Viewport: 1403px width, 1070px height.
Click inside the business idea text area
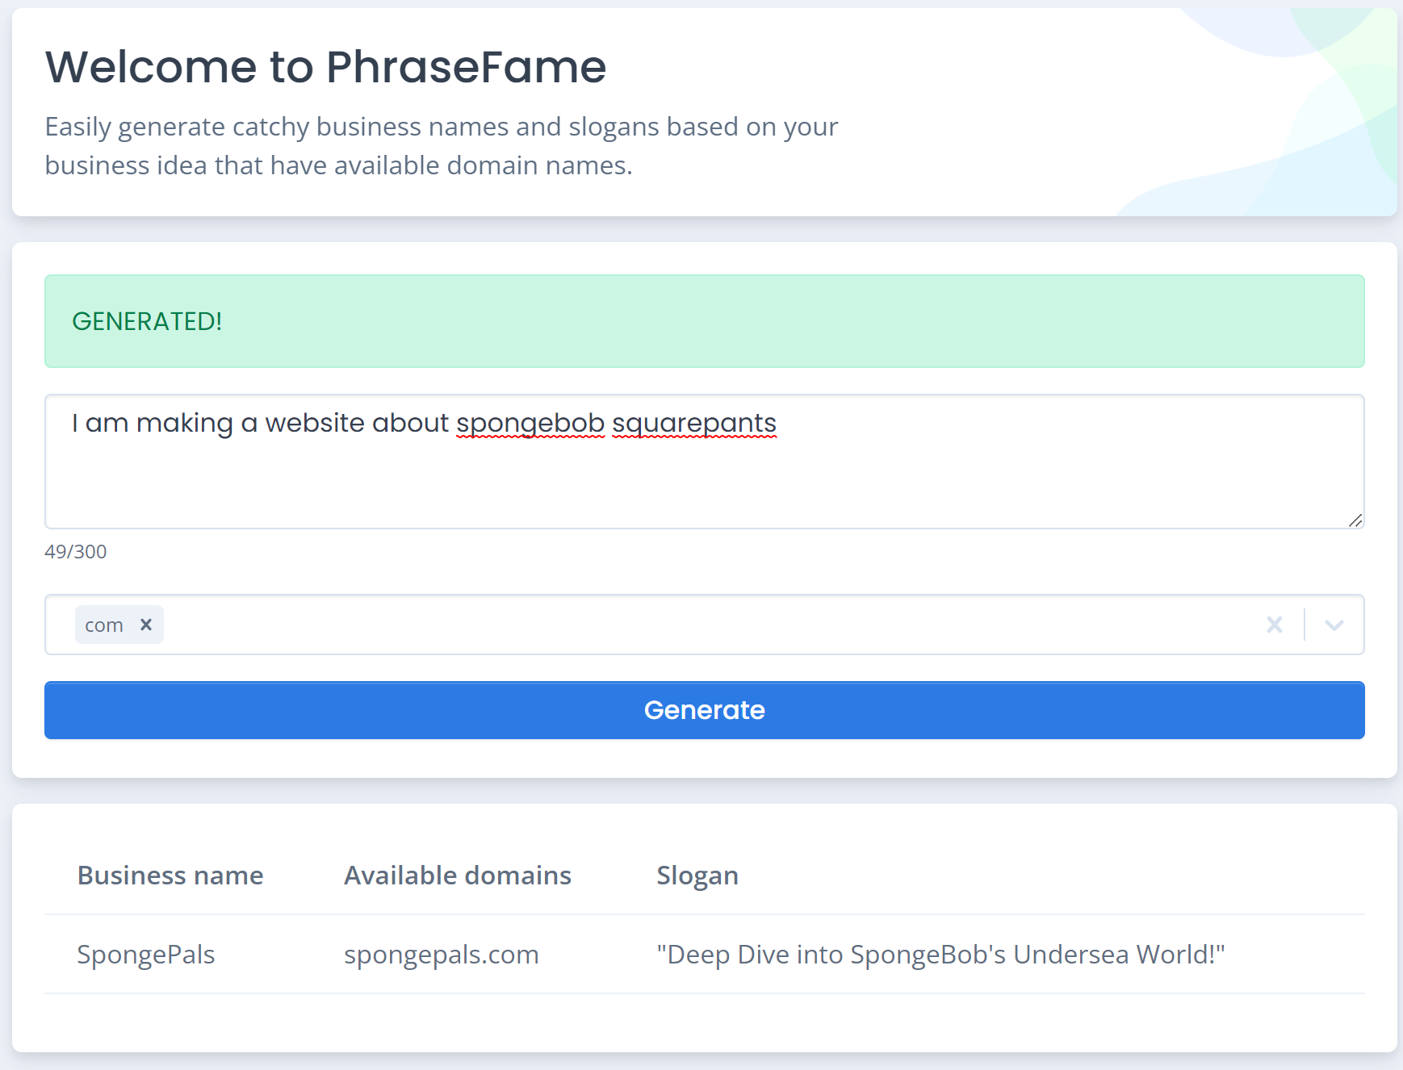click(704, 462)
